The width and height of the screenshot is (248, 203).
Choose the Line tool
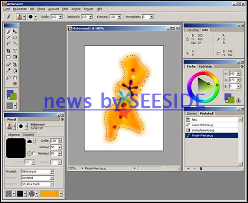coord(8,37)
